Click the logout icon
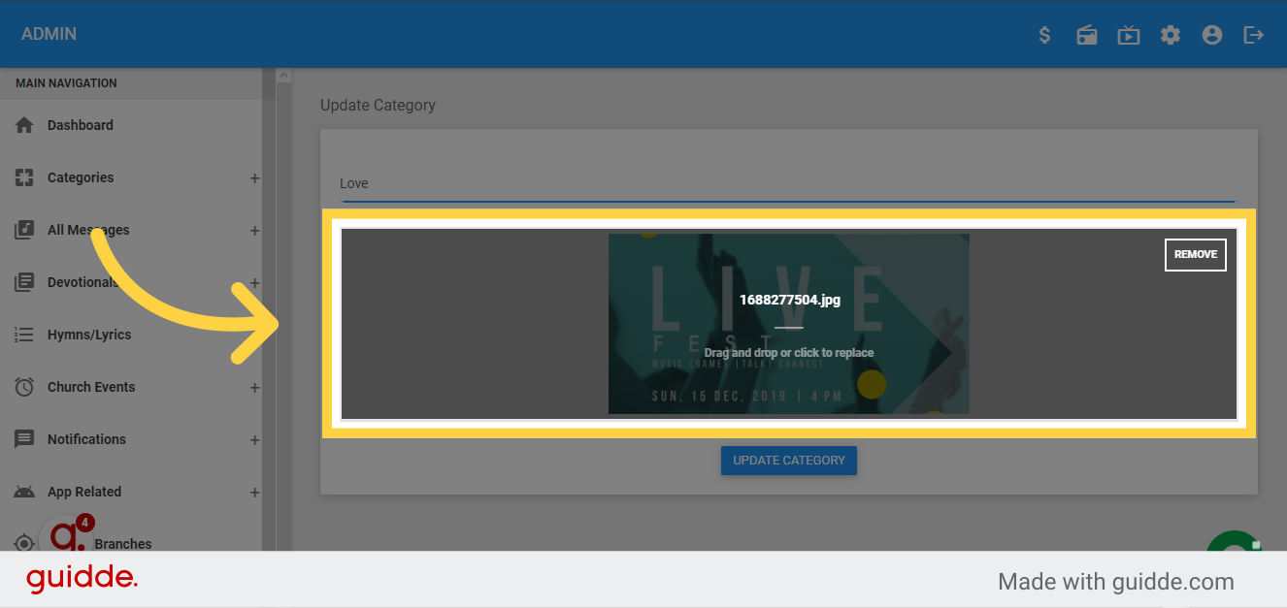Image resolution: width=1287 pixels, height=608 pixels. point(1253,34)
